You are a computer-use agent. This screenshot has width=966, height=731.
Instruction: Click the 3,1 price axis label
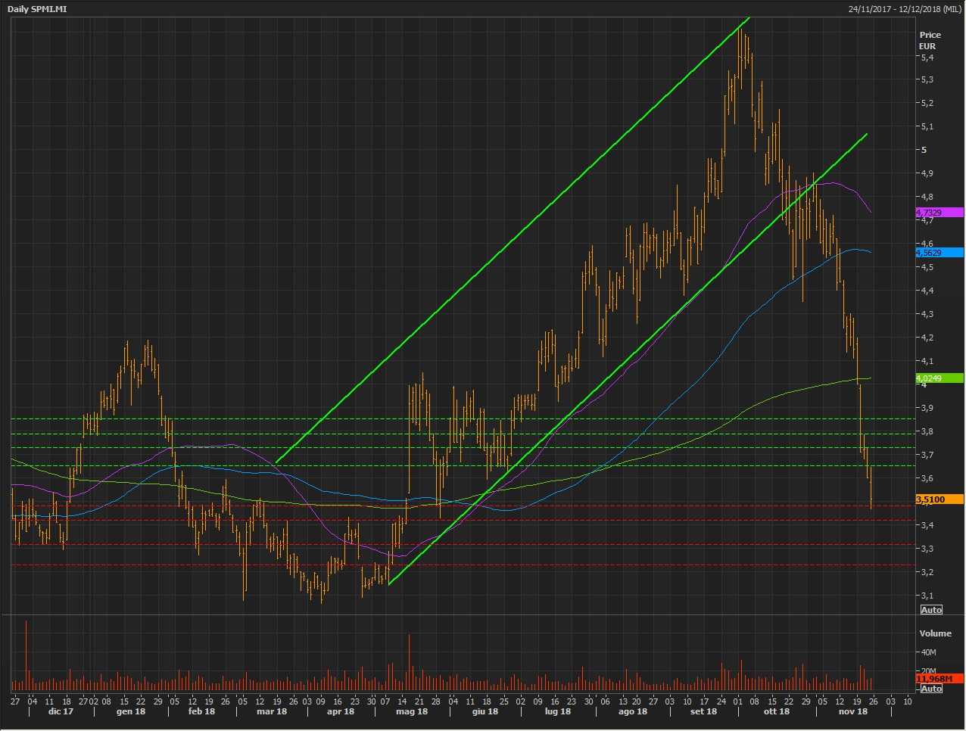[x=927, y=596]
